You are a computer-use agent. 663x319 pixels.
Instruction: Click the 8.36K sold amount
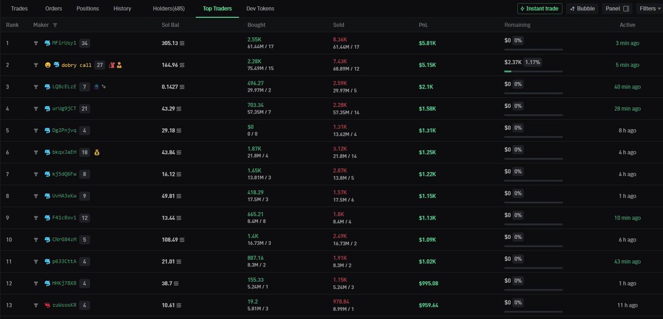coord(340,39)
